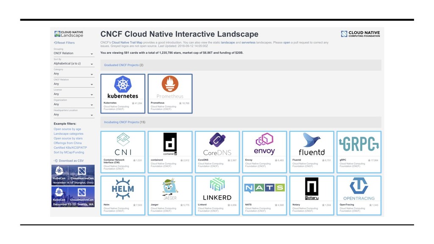
Task: Open the Cloud Native Trail Map link
Action: click(x=127, y=43)
